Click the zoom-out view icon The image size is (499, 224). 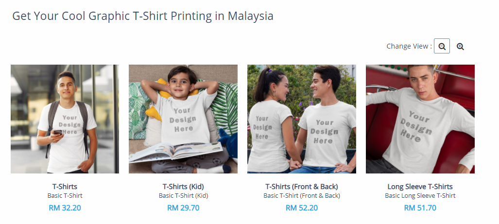tap(442, 46)
